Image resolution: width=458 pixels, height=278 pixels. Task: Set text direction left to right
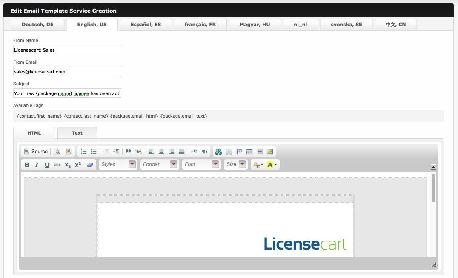click(x=194, y=152)
